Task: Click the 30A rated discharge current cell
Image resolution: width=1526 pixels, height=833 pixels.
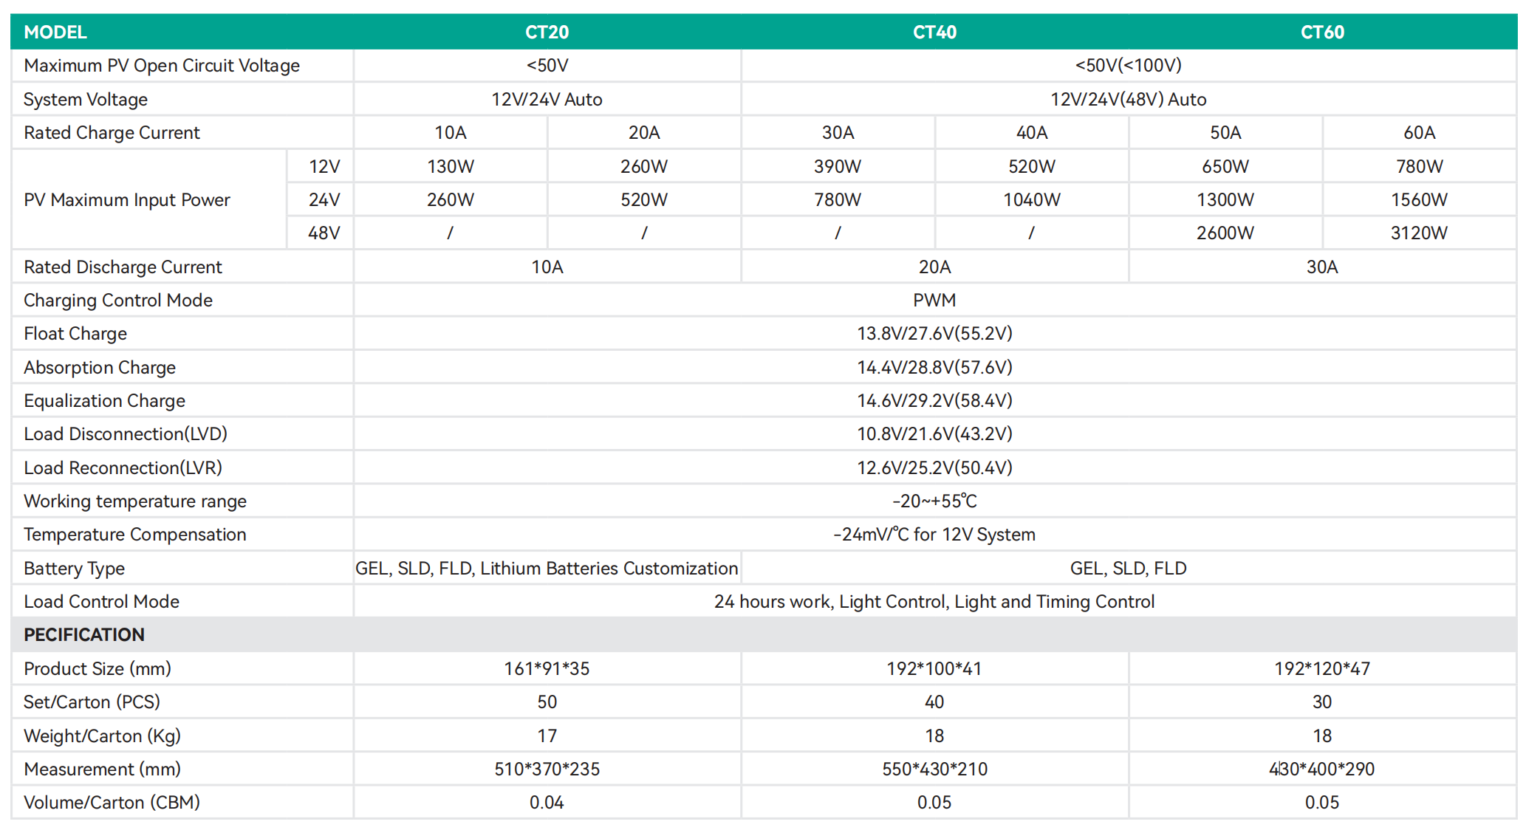Action: tap(1322, 267)
